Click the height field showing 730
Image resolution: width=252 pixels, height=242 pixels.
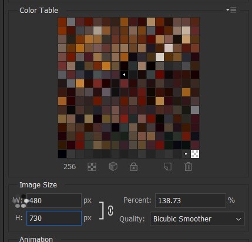[54, 218]
